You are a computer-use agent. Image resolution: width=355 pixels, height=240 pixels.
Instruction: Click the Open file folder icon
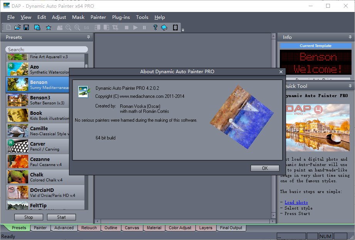click(x=17, y=27)
